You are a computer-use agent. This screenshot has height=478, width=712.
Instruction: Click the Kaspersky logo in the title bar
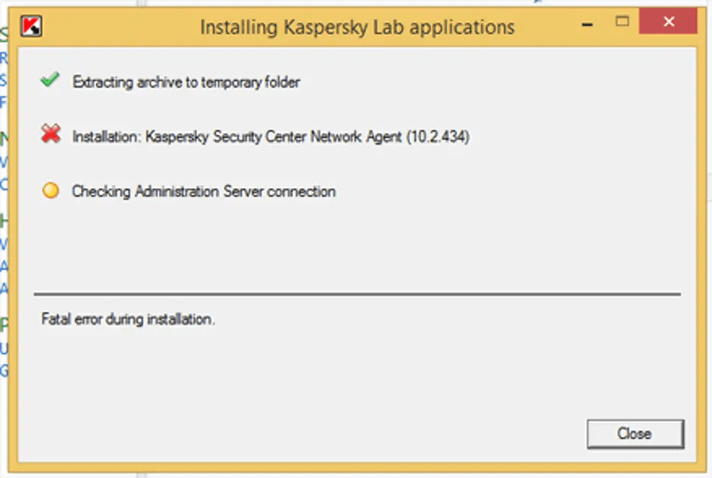[31, 25]
